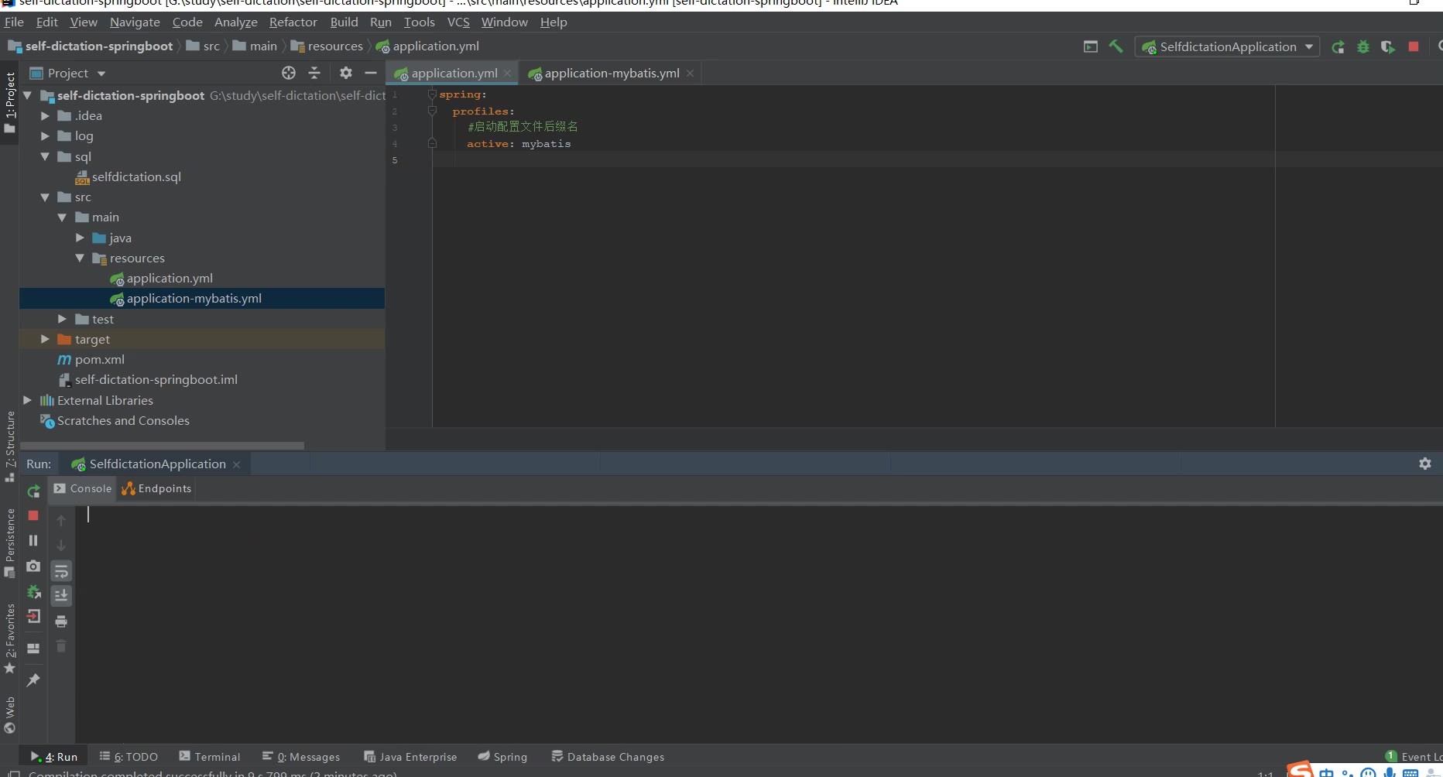Toggle soft-wrap in console
The image size is (1443, 777).
coord(61,571)
